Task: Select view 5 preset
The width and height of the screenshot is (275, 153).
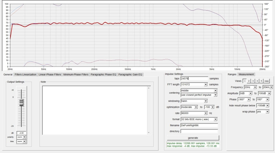Action: coord(261,81)
